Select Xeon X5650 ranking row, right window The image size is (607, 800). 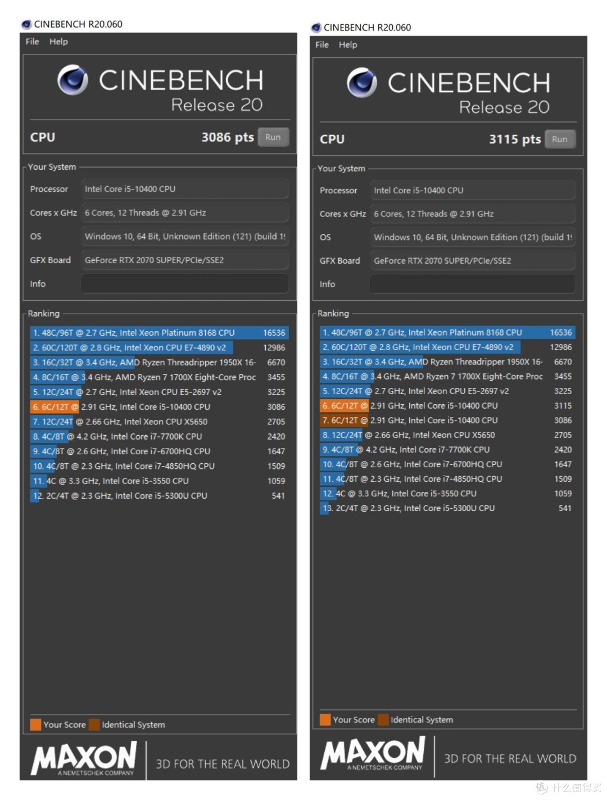click(447, 435)
